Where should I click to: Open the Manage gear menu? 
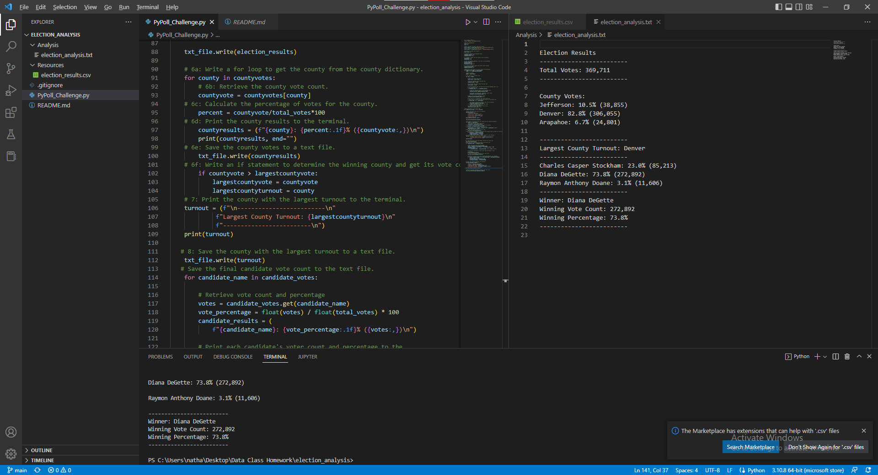click(11, 454)
